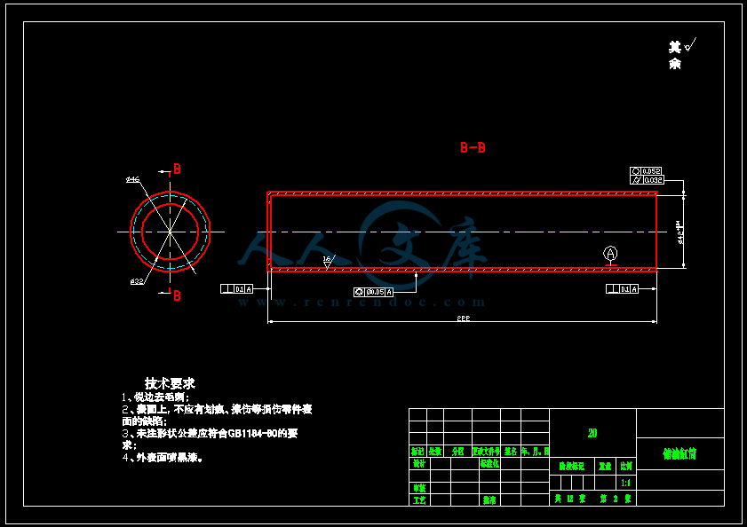The image size is (747, 527).
Task: Click the lower B section-cut marker
Action: 177,295
